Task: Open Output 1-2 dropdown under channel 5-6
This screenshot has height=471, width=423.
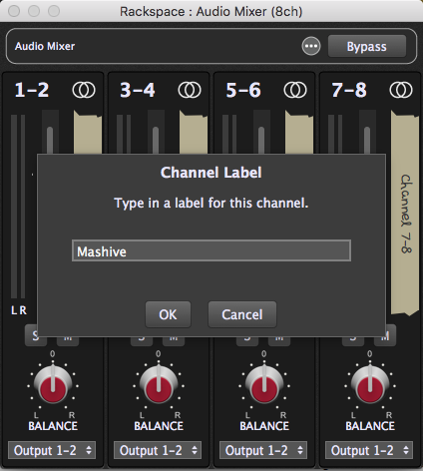Action: coord(263,450)
